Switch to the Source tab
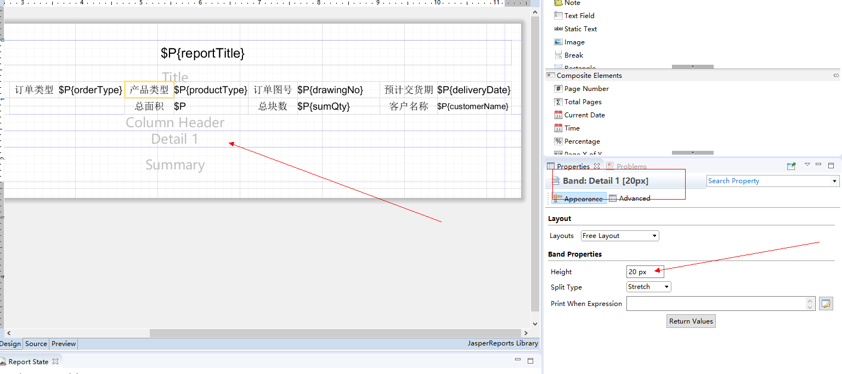842x374 pixels. (36, 344)
